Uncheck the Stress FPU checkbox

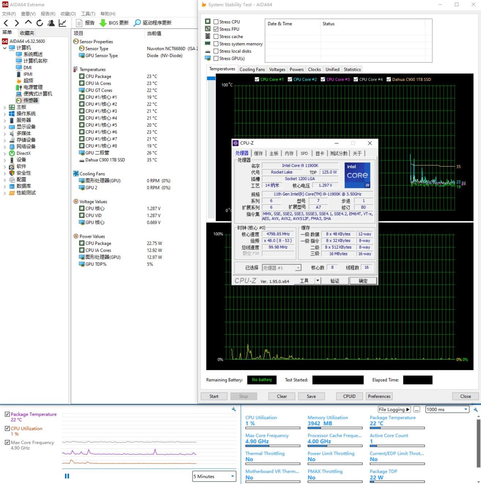click(216, 29)
